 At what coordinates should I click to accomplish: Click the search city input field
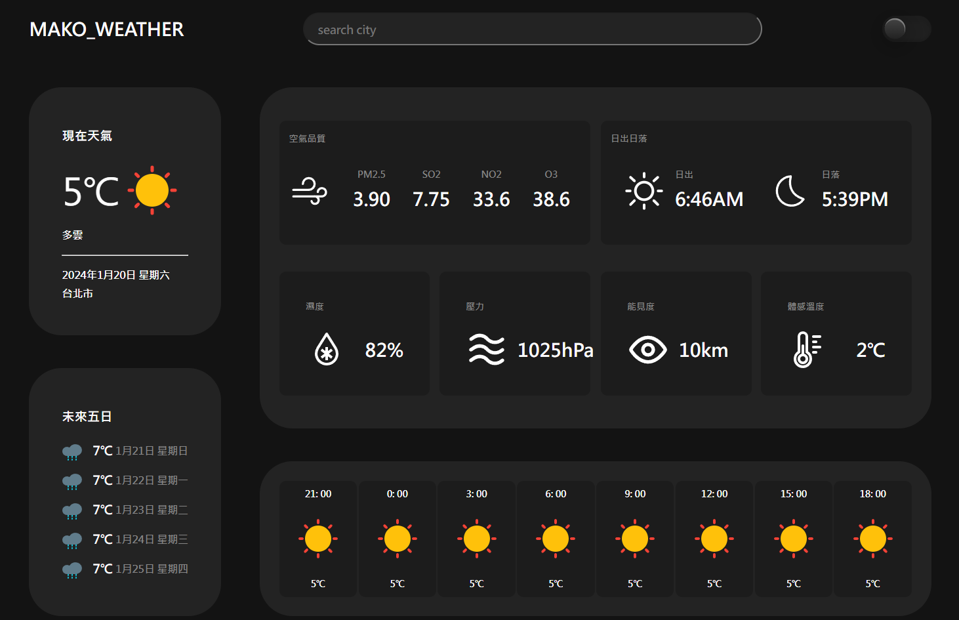[532, 30]
